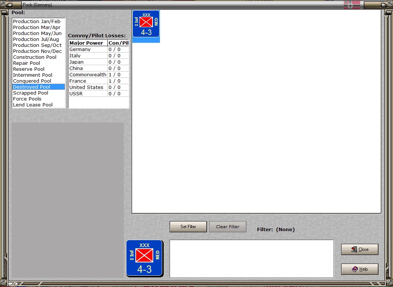This screenshot has height=287, width=393.
Task: Click the highlighted Destroyed Pool entry
Action: click(x=39, y=87)
